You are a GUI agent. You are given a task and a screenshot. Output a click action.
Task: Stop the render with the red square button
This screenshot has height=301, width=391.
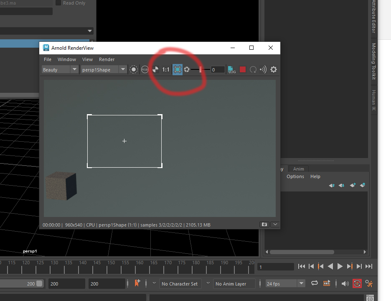pos(243,69)
